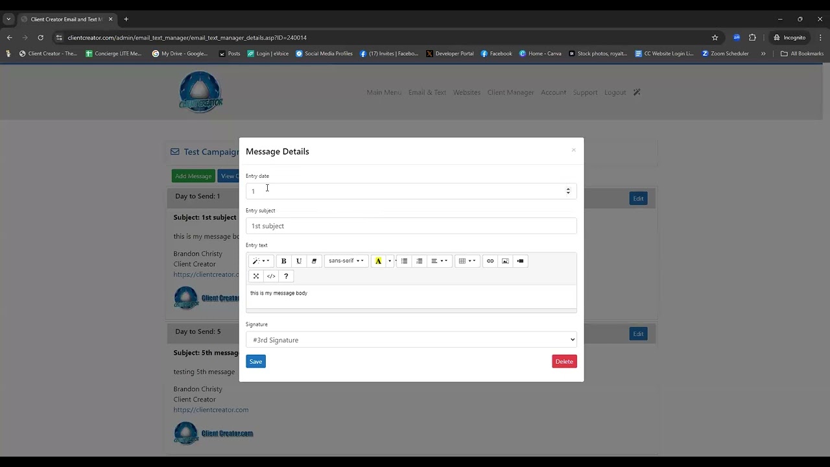This screenshot has height=467, width=830.
Task: Click the Entry date number field
Action: tap(411, 191)
